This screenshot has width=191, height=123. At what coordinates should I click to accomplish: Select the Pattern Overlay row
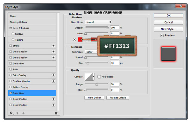click(32, 87)
